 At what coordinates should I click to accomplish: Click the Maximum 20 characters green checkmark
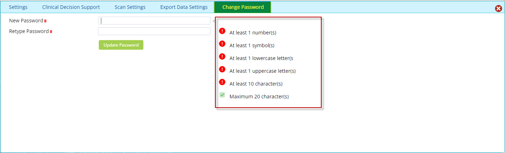pyautogui.click(x=222, y=95)
